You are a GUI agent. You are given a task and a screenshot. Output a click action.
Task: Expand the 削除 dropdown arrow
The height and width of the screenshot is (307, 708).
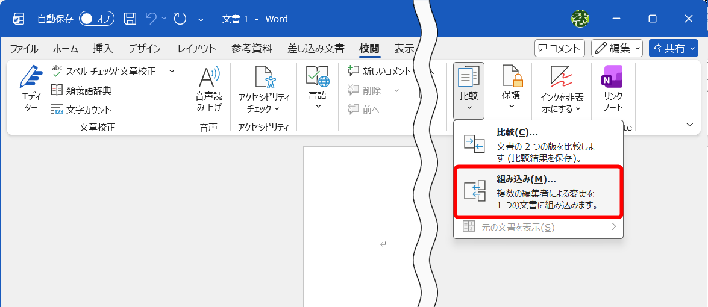(x=396, y=90)
